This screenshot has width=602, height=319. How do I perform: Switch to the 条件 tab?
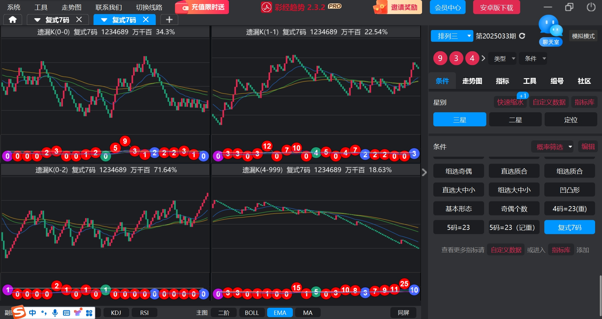(x=442, y=81)
